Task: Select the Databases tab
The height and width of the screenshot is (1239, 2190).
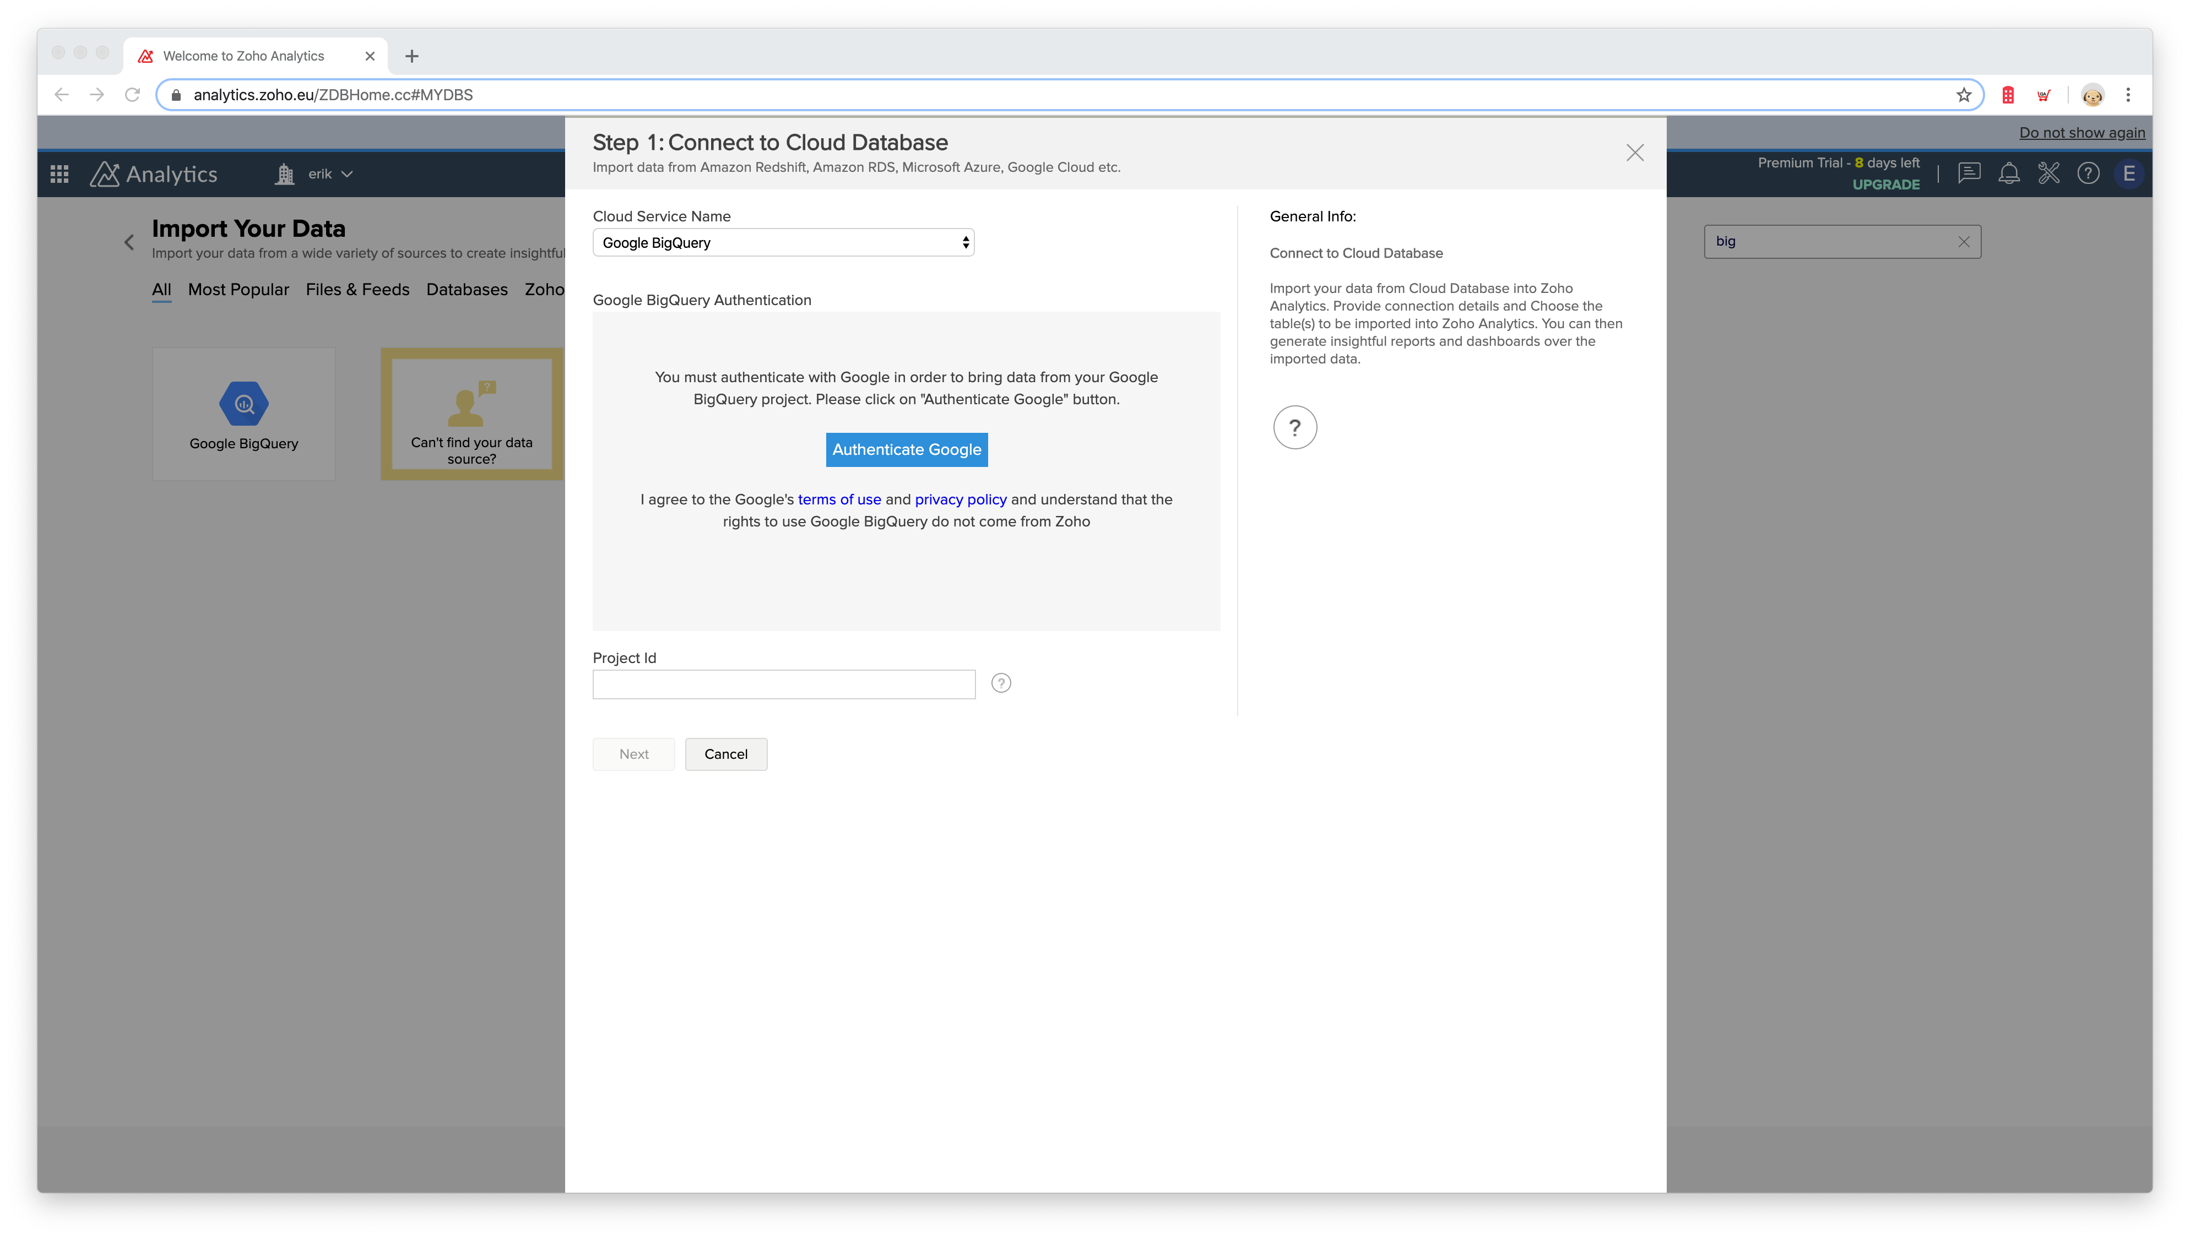Action: tap(467, 289)
